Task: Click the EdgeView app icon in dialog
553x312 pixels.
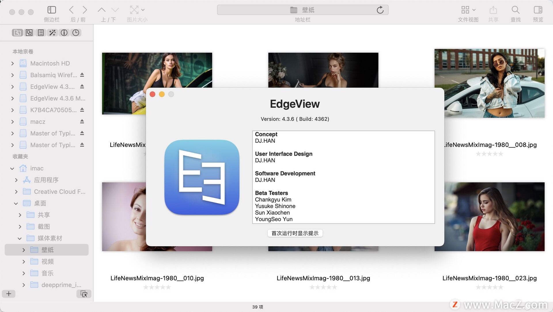Action: click(202, 177)
